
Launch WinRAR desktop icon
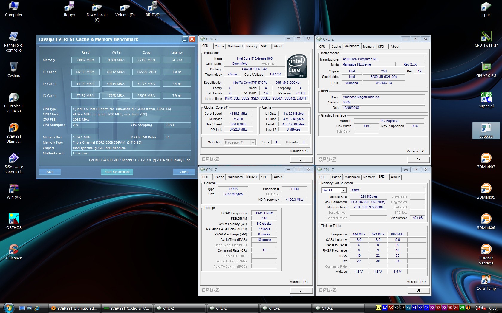pyautogui.click(x=14, y=191)
